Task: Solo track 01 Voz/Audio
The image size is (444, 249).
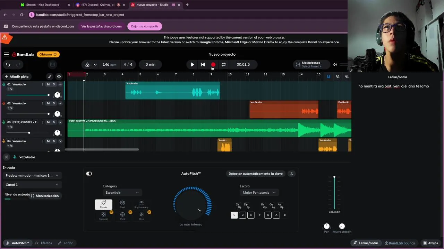Action: [x=54, y=84]
